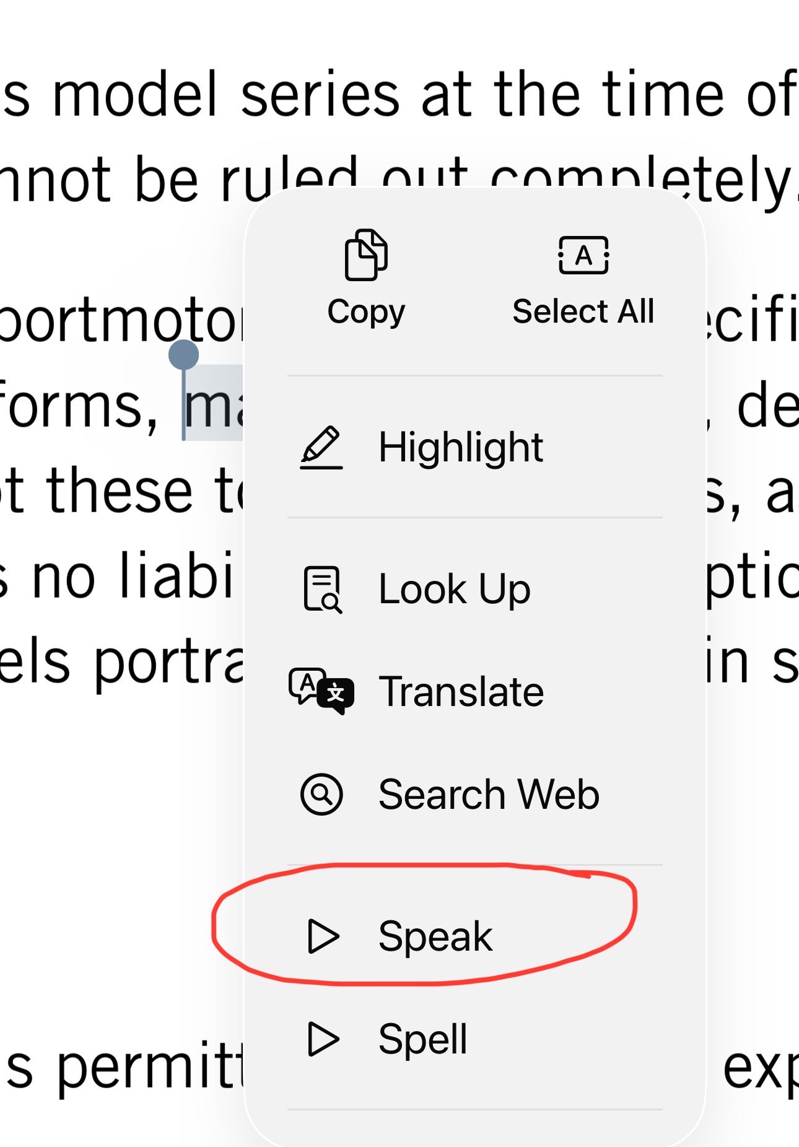Select the Highlight menu entry label
The height and width of the screenshot is (1147, 799).
[461, 447]
